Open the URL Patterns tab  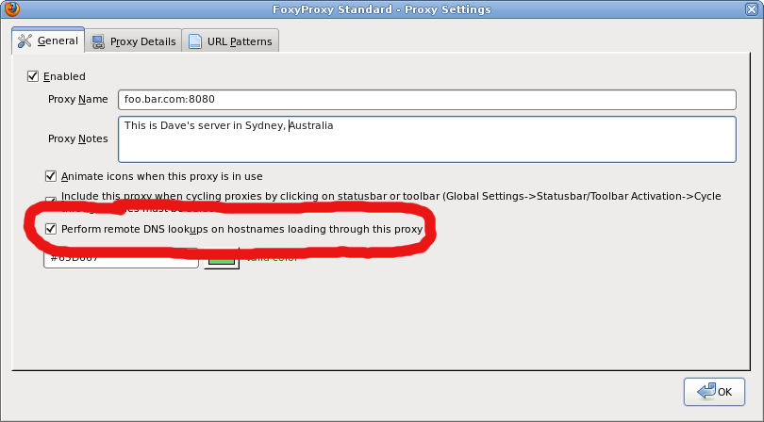[x=230, y=41]
